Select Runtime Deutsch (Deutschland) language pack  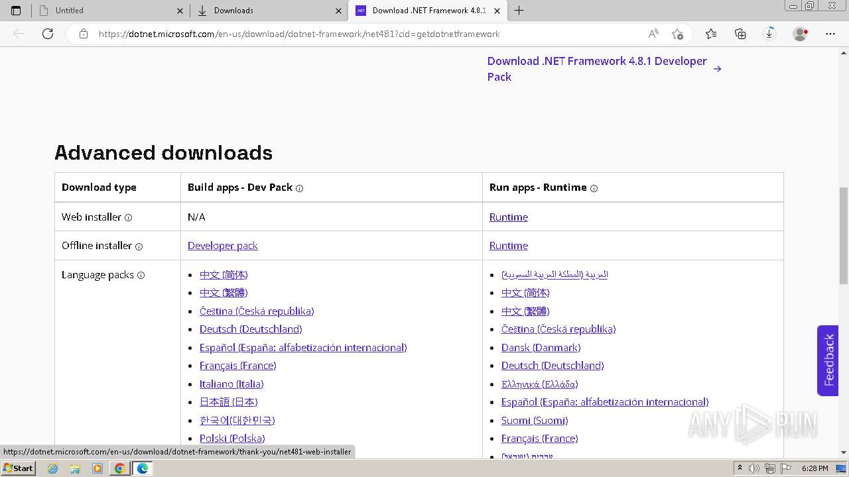[553, 365]
